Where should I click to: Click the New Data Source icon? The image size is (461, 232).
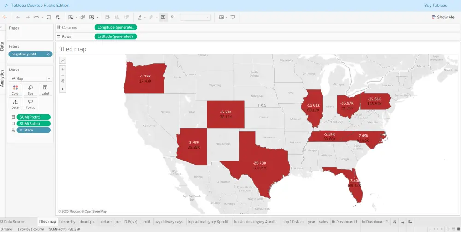(58, 18)
